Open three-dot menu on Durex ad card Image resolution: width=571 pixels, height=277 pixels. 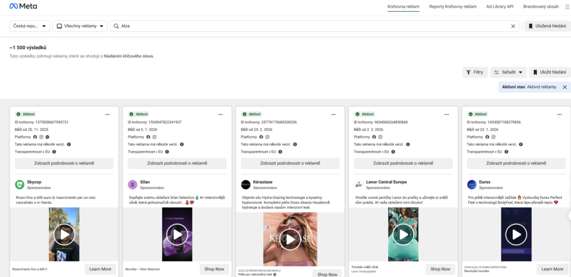[560, 114]
